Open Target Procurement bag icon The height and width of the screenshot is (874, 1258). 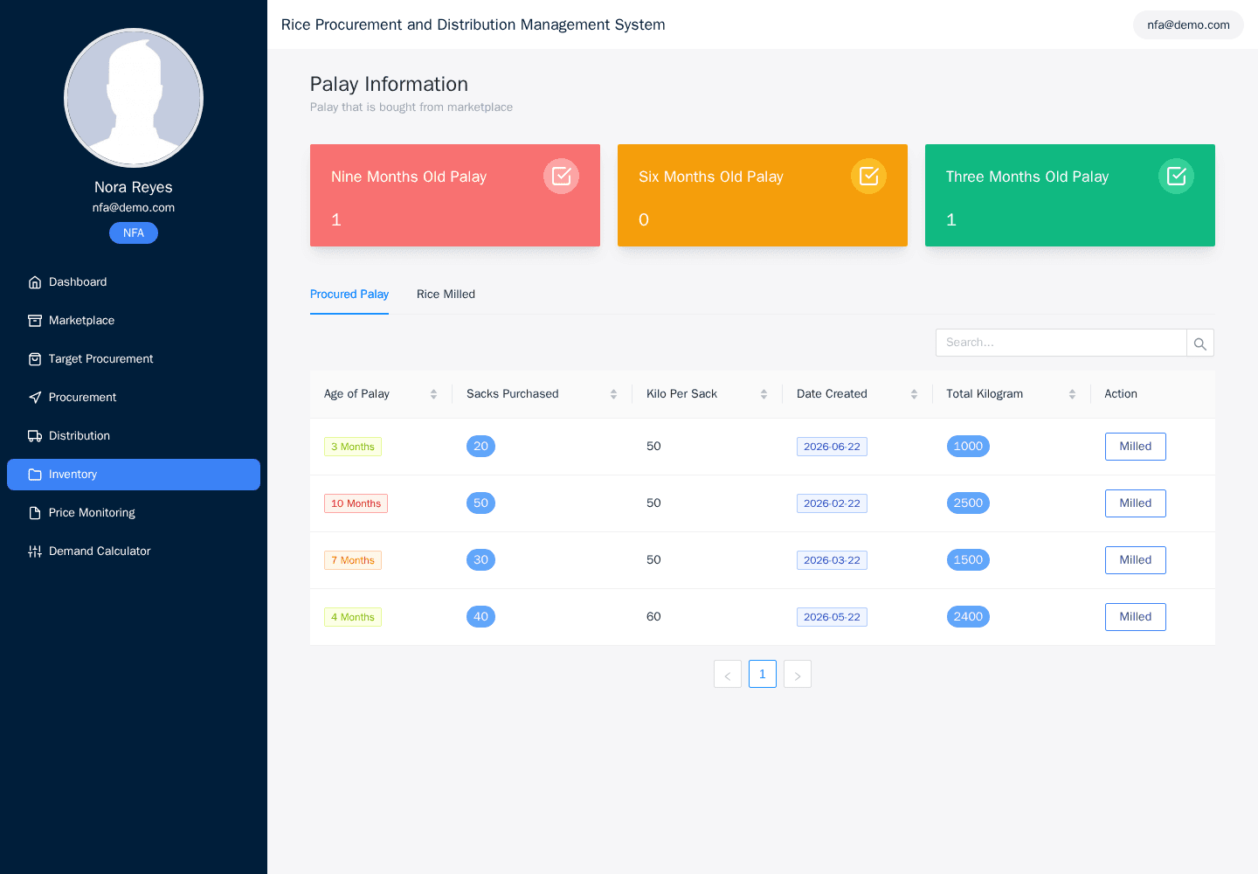(35, 359)
